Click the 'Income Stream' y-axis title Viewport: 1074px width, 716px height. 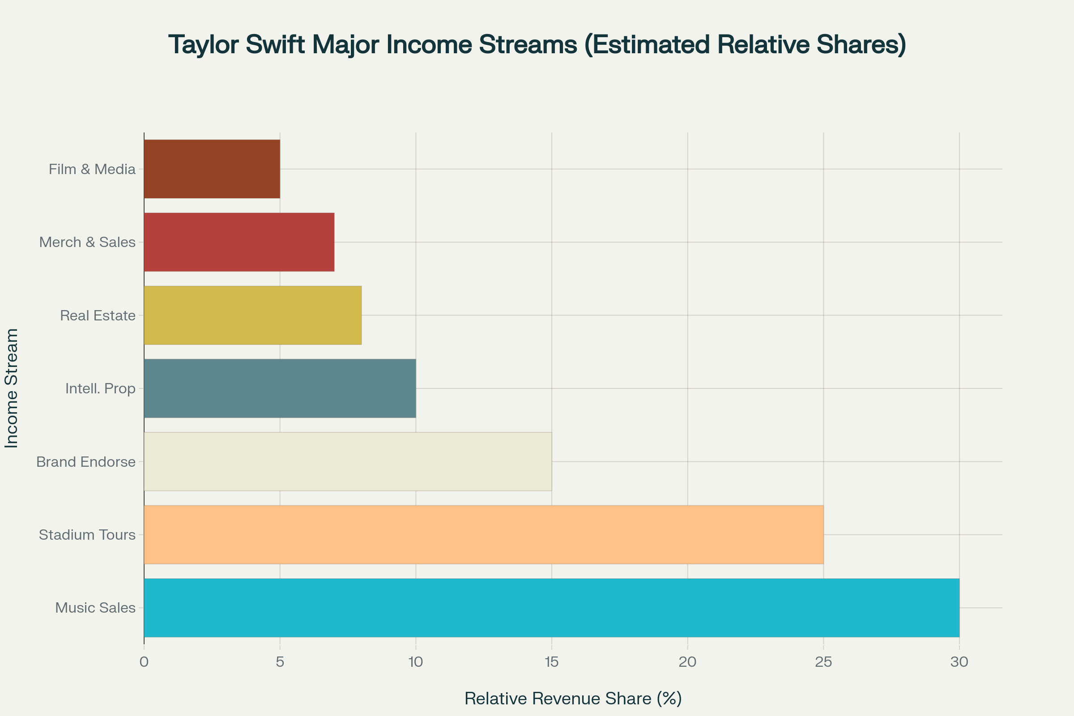(12, 388)
